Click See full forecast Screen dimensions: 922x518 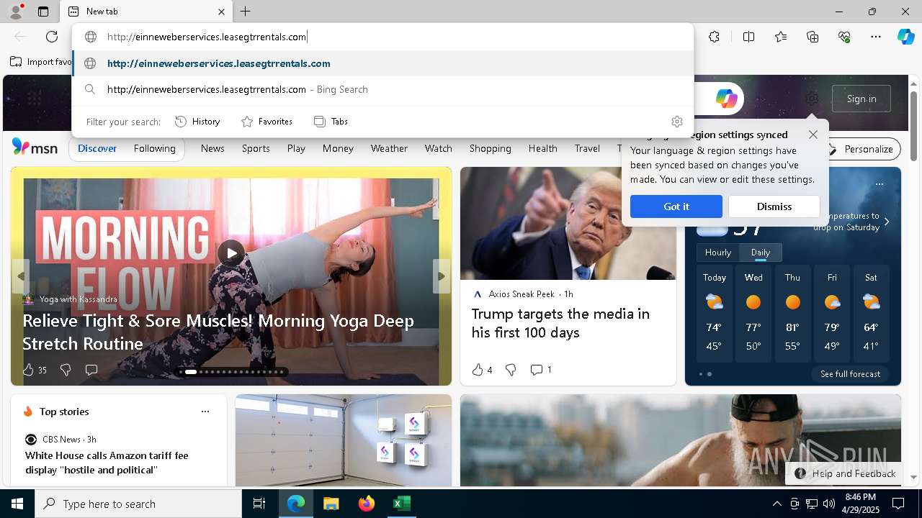[x=850, y=374]
